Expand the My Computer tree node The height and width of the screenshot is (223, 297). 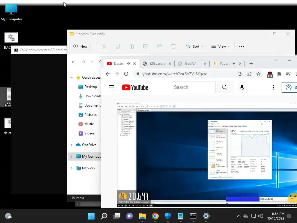pyautogui.click(x=71, y=157)
